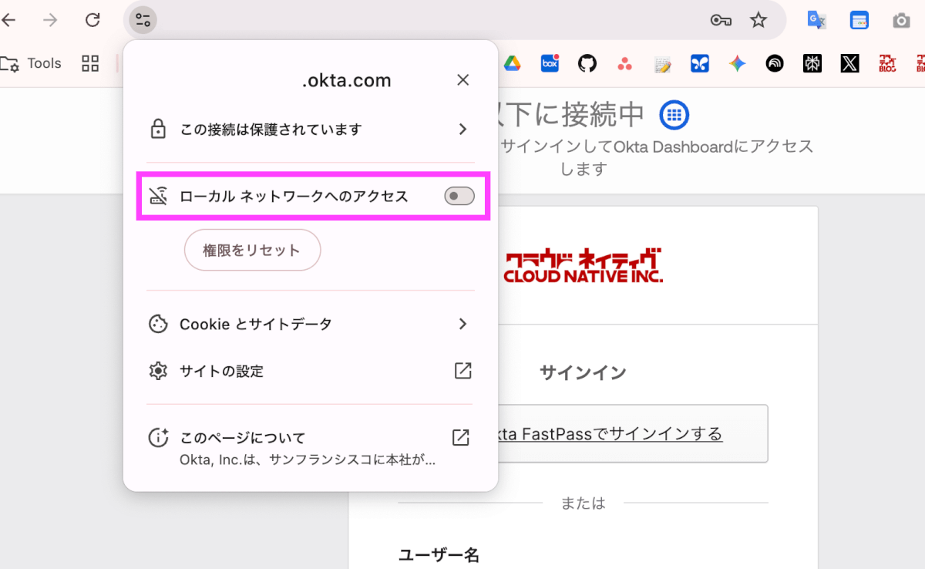Screen dimensions: 925x569
Task: Open the apps grid shortcut in bookmarks bar
Action: [x=90, y=63]
